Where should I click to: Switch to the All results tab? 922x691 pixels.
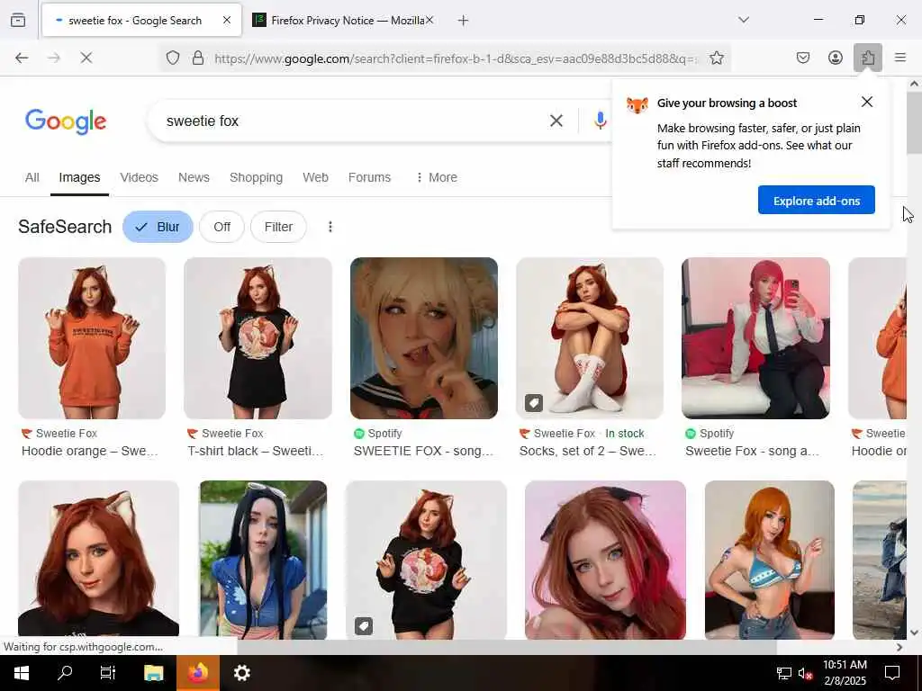point(32,177)
